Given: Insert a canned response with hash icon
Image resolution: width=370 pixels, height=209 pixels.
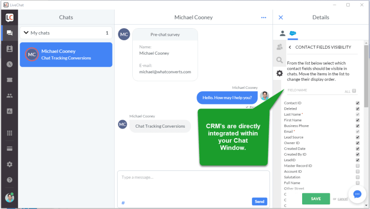Looking at the screenshot, I should pyautogui.click(x=123, y=202).
